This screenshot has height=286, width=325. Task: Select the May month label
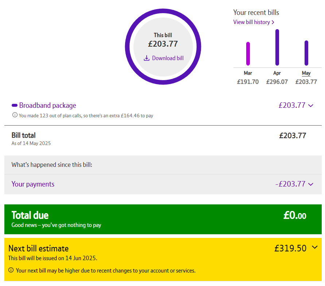306,73
